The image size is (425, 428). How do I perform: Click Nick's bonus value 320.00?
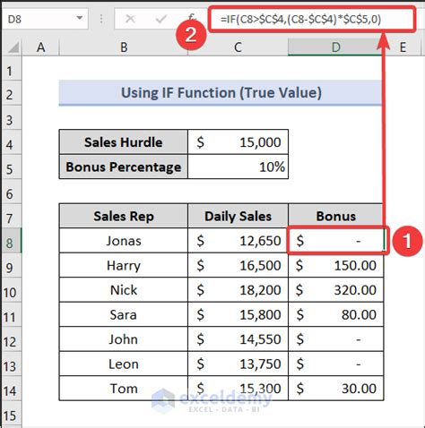click(335, 290)
